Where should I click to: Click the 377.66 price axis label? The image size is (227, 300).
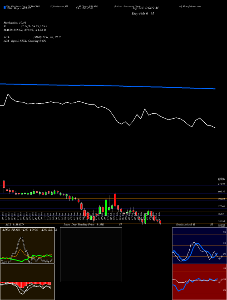click(x=222, y=207)
